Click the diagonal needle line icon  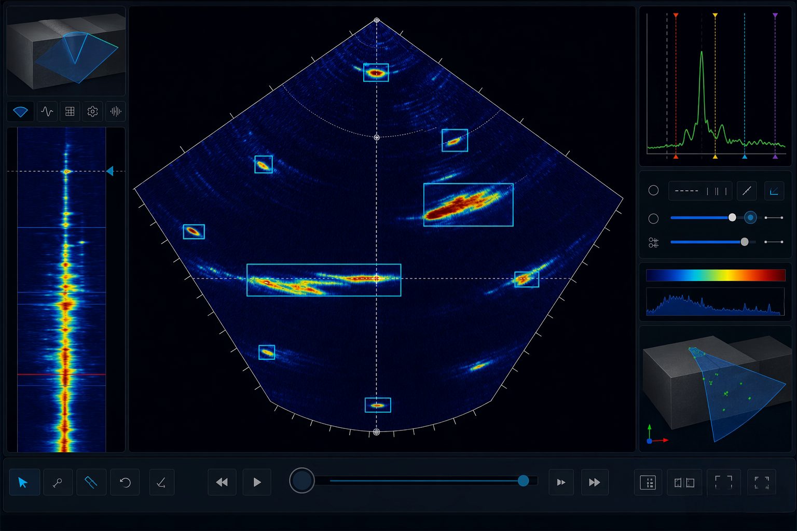tap(747, 191)
